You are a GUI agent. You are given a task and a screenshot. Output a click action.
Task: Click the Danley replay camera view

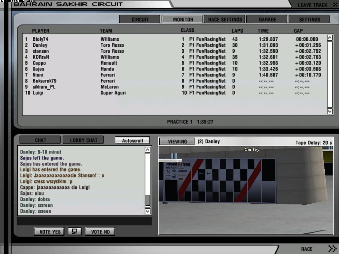coord(246,190)
